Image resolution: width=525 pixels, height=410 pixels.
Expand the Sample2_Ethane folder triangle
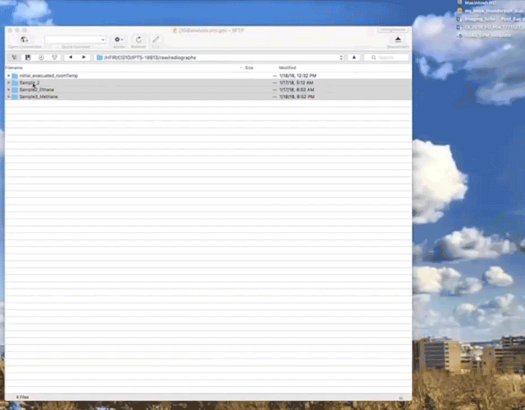[x=9, y=90]
